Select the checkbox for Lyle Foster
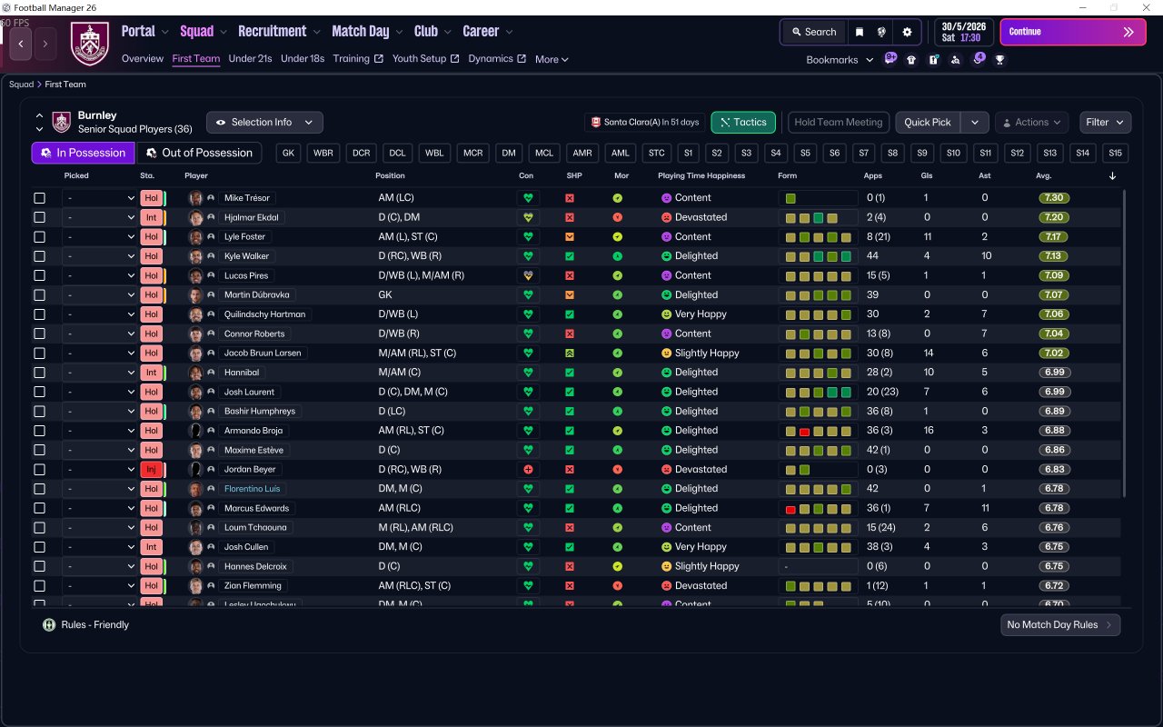 click(39, 237)
